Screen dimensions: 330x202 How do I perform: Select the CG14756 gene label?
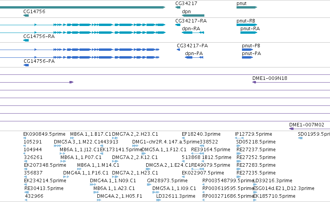pyautogui.click(x=34, y=11)
